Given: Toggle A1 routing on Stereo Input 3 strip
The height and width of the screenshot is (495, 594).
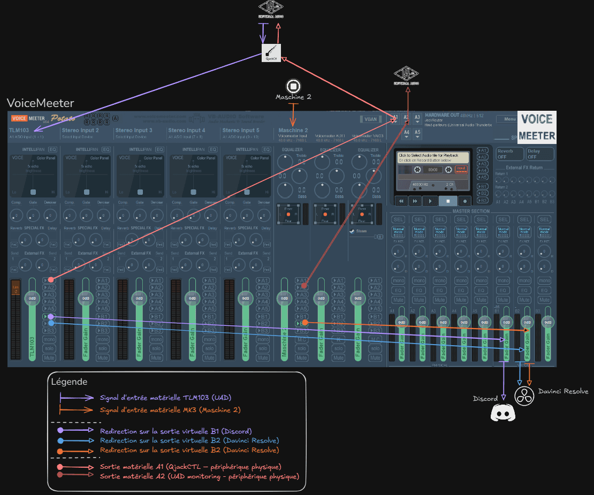Looking at the screenshot, I should coord(156,280).
